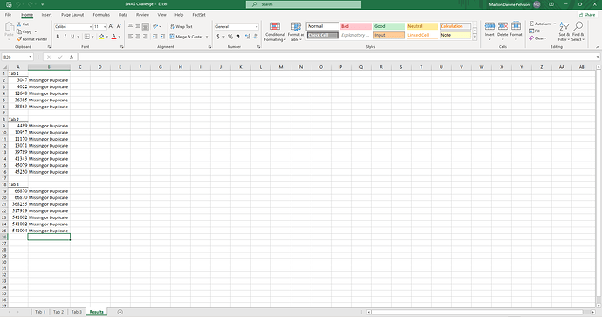Open the File menu
The width and height of the screenshot is (602, 317).
(x=8, y=15)
